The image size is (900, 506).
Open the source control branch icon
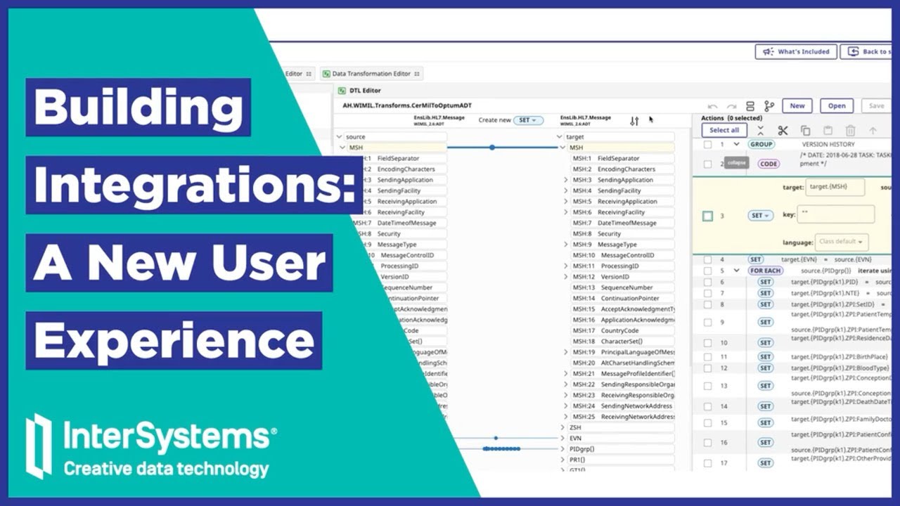click(769, 106)
